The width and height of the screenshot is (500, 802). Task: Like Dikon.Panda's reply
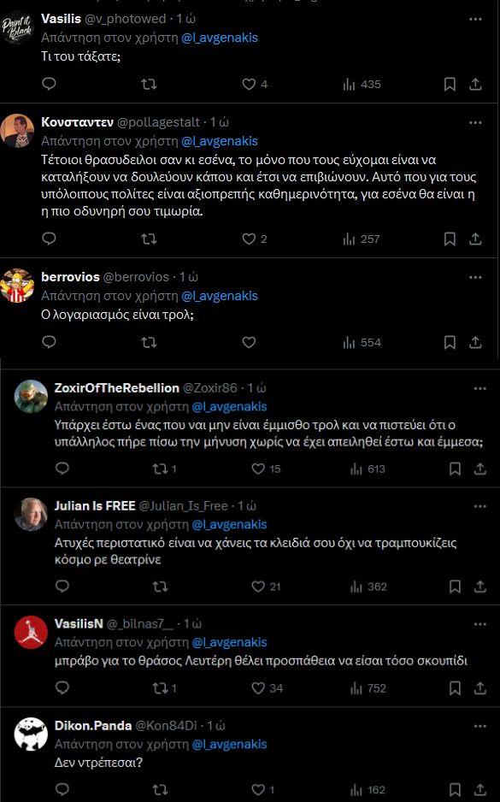(x=262, y=790)
